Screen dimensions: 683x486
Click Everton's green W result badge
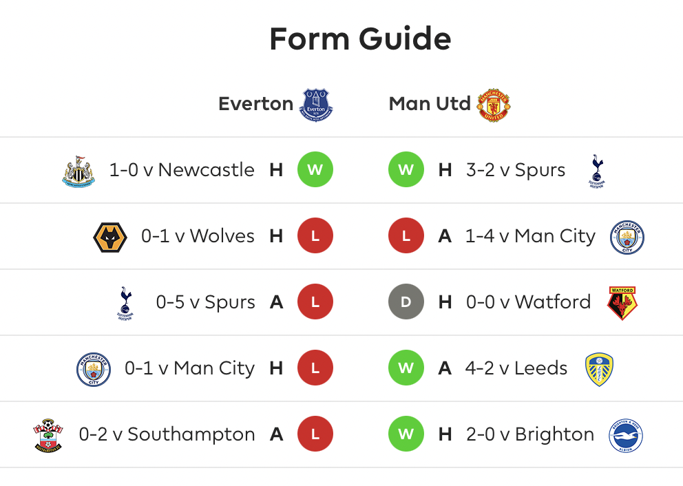315,169
